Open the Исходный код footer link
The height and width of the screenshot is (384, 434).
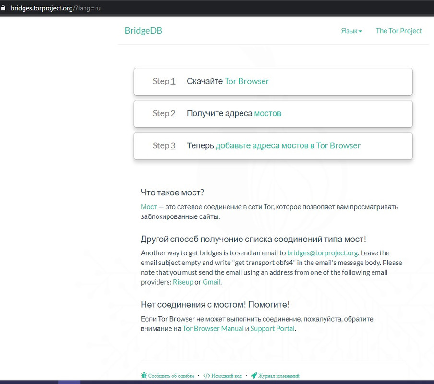227,376
